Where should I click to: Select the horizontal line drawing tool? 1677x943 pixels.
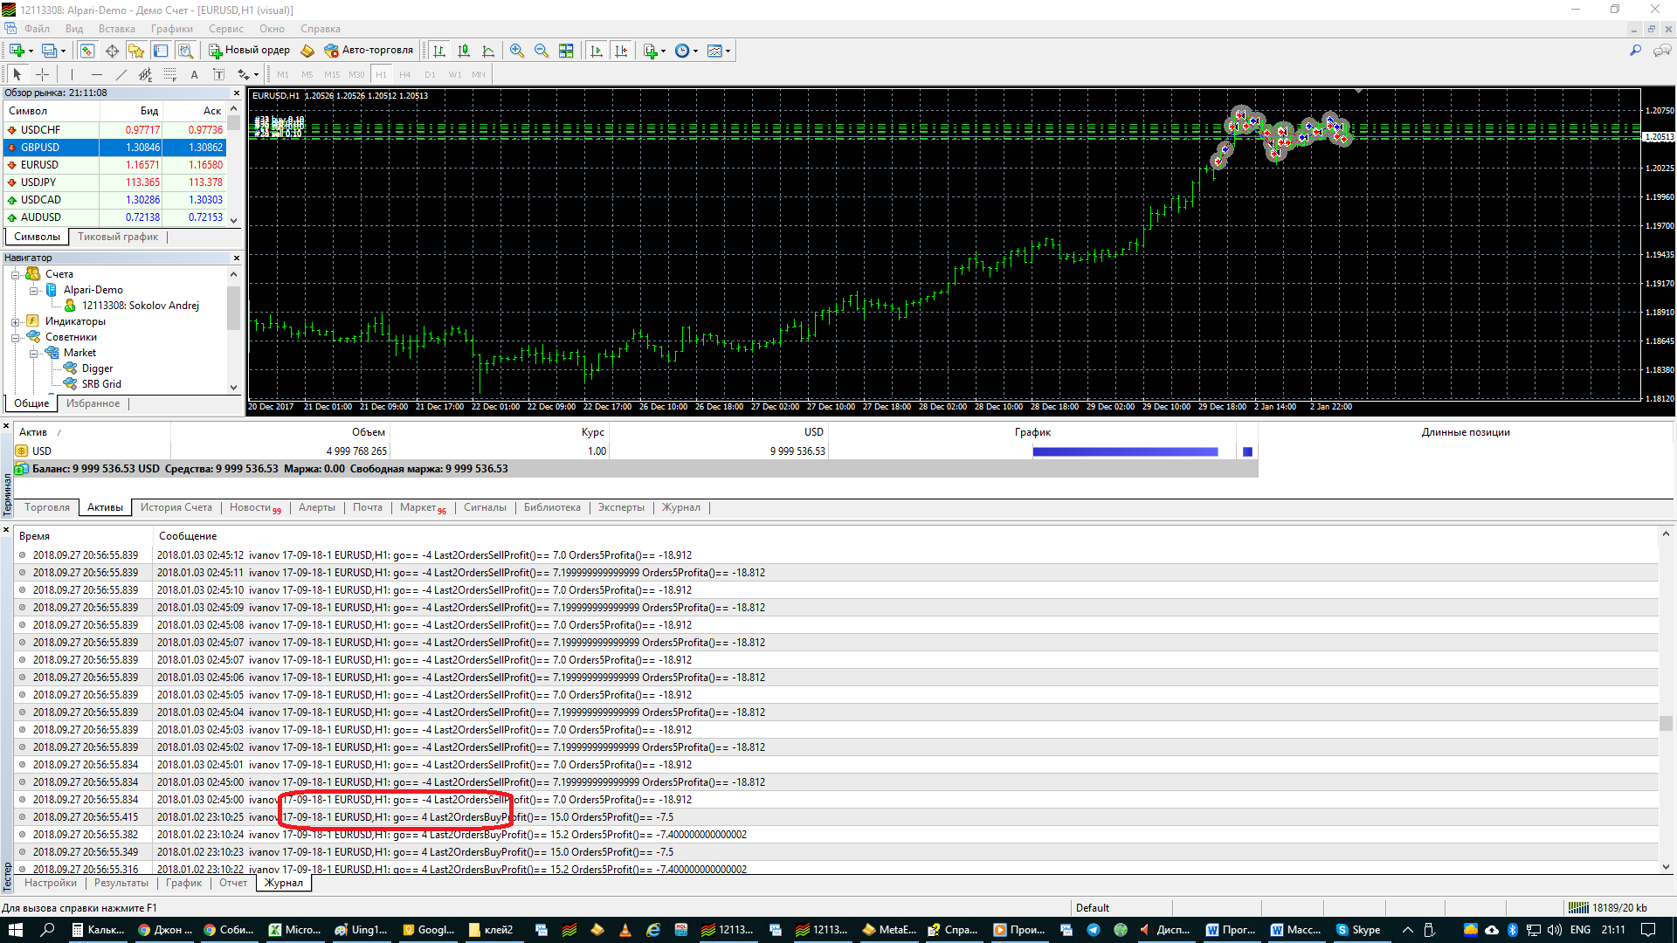click(97, 74)
